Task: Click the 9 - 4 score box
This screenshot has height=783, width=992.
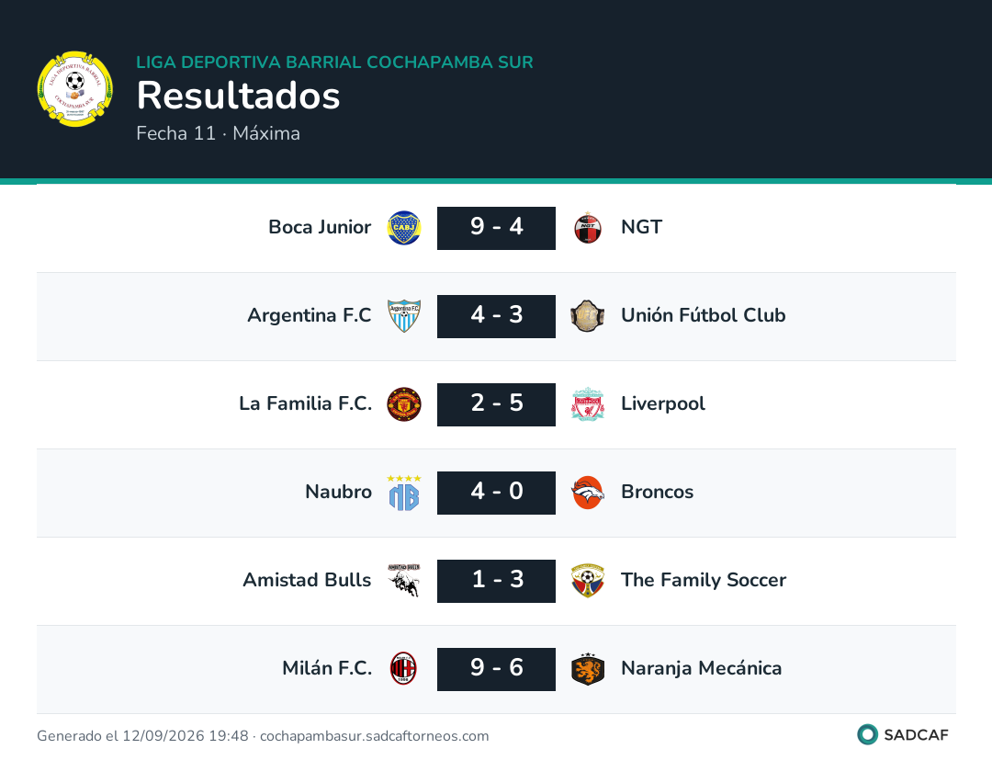Action: click(x=496, y=228)
